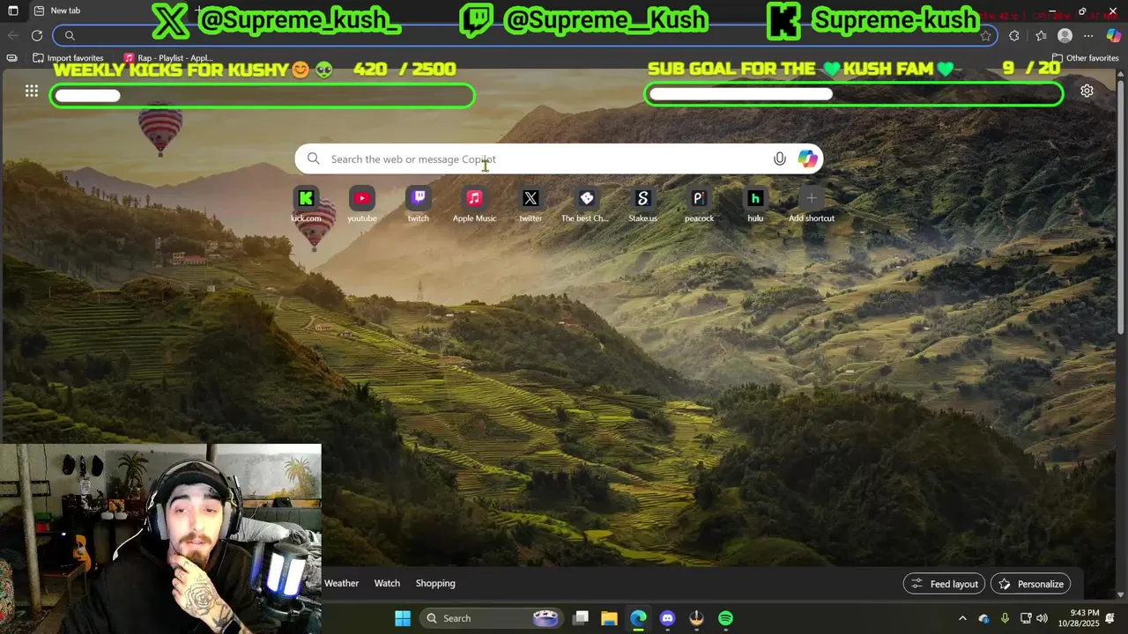Open Discord from the taskbar
The width and height of the screenshot is (1128, 634).
[667, 618]
